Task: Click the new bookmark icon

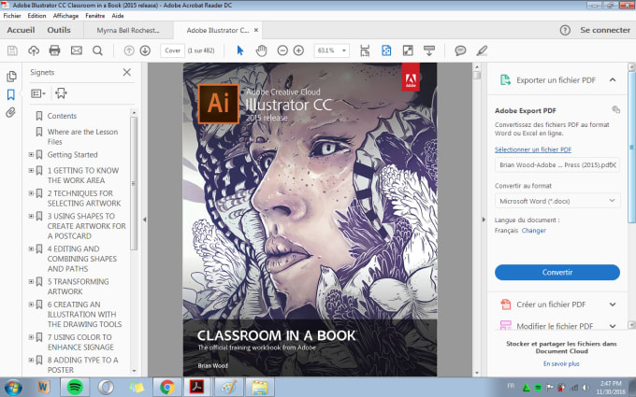Action: click(x=61, y=93)
